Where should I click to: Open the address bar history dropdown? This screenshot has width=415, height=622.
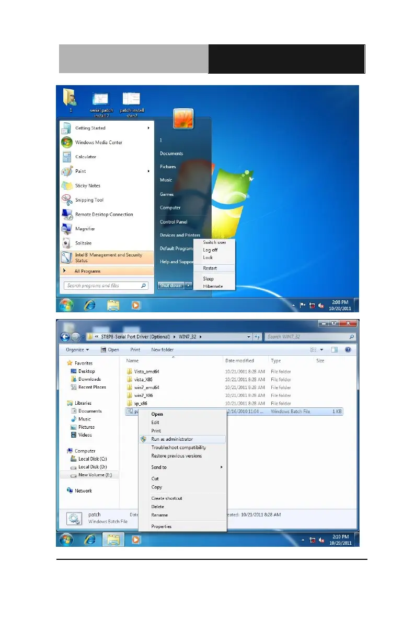click(x=249, y=337)
